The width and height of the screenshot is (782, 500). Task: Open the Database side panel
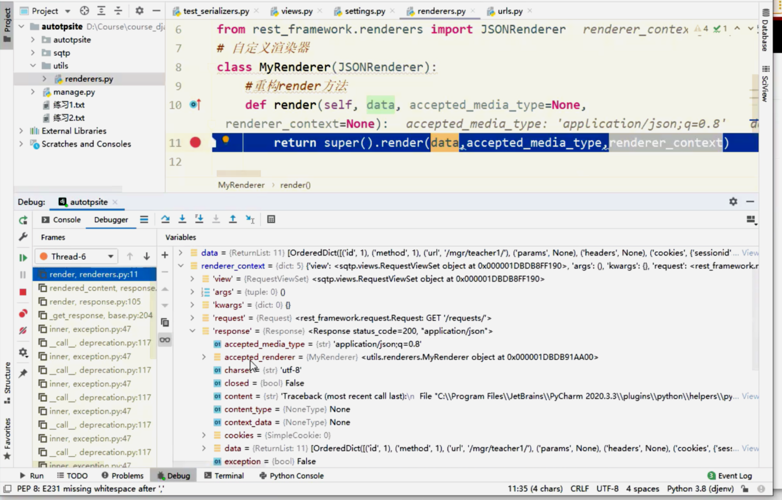[x=765, y=30]
